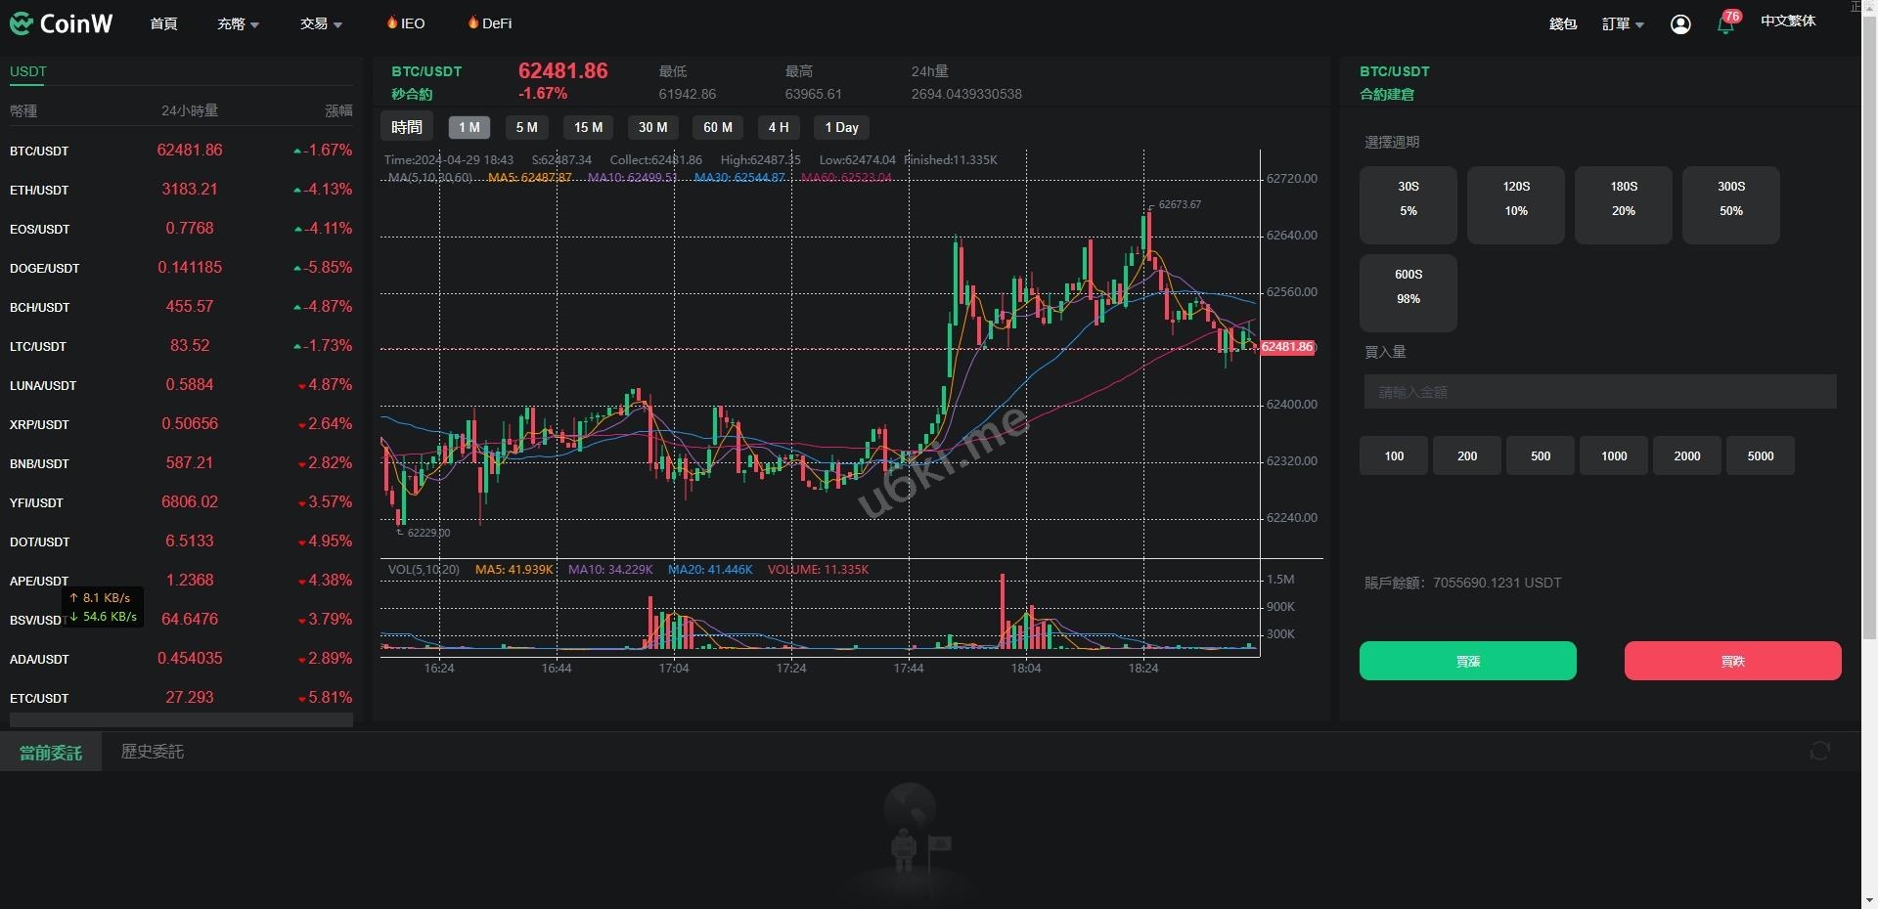Select ETH/USDT in the coin list

click(x=39, y=190)
